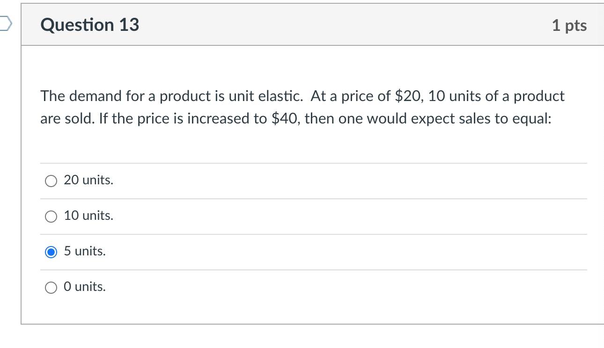The image size is (604, 348).
Task: Click the gray header bar between title and points
Action: tap(328, 25)
